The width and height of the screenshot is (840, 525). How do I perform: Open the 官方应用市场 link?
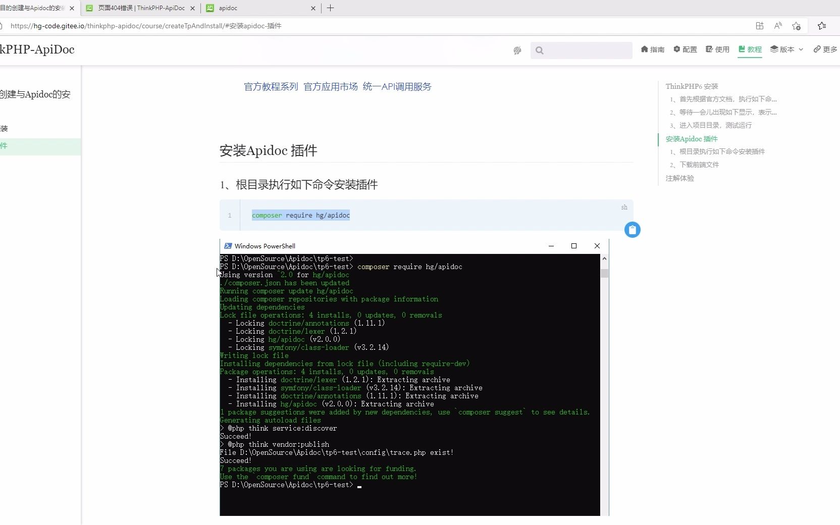point(331,86)
